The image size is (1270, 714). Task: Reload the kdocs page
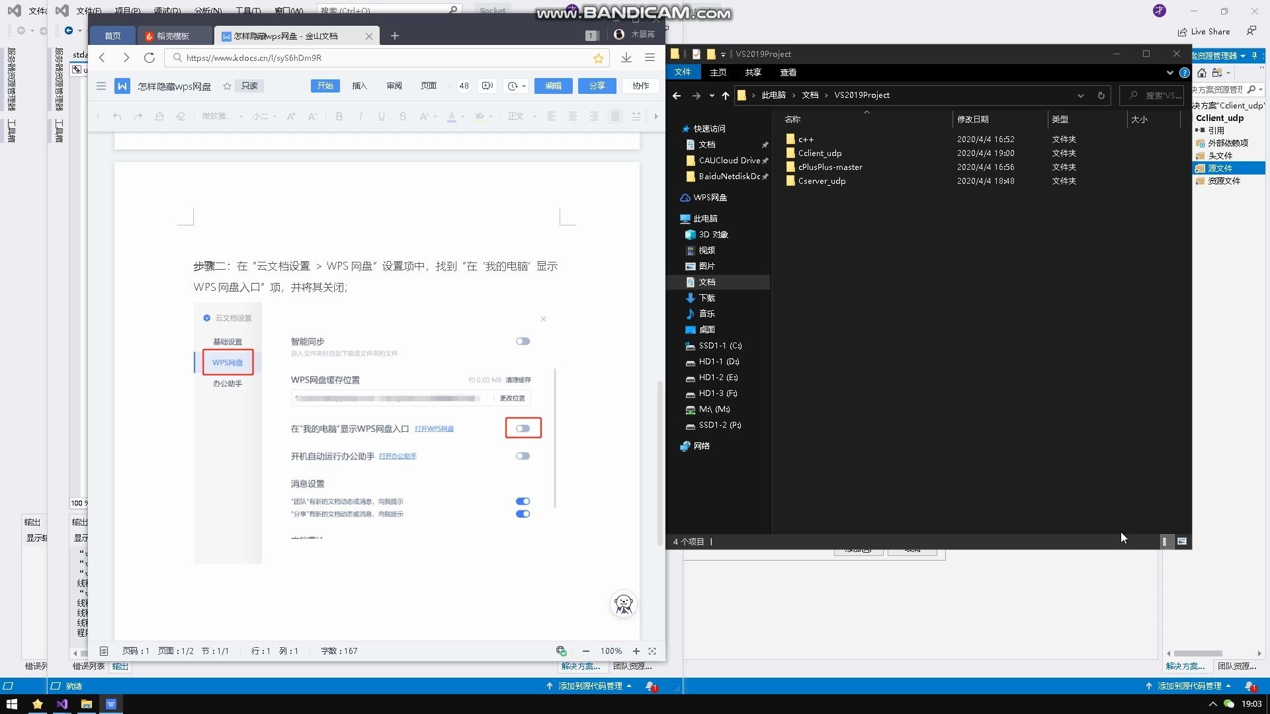[x=149, y=58]
